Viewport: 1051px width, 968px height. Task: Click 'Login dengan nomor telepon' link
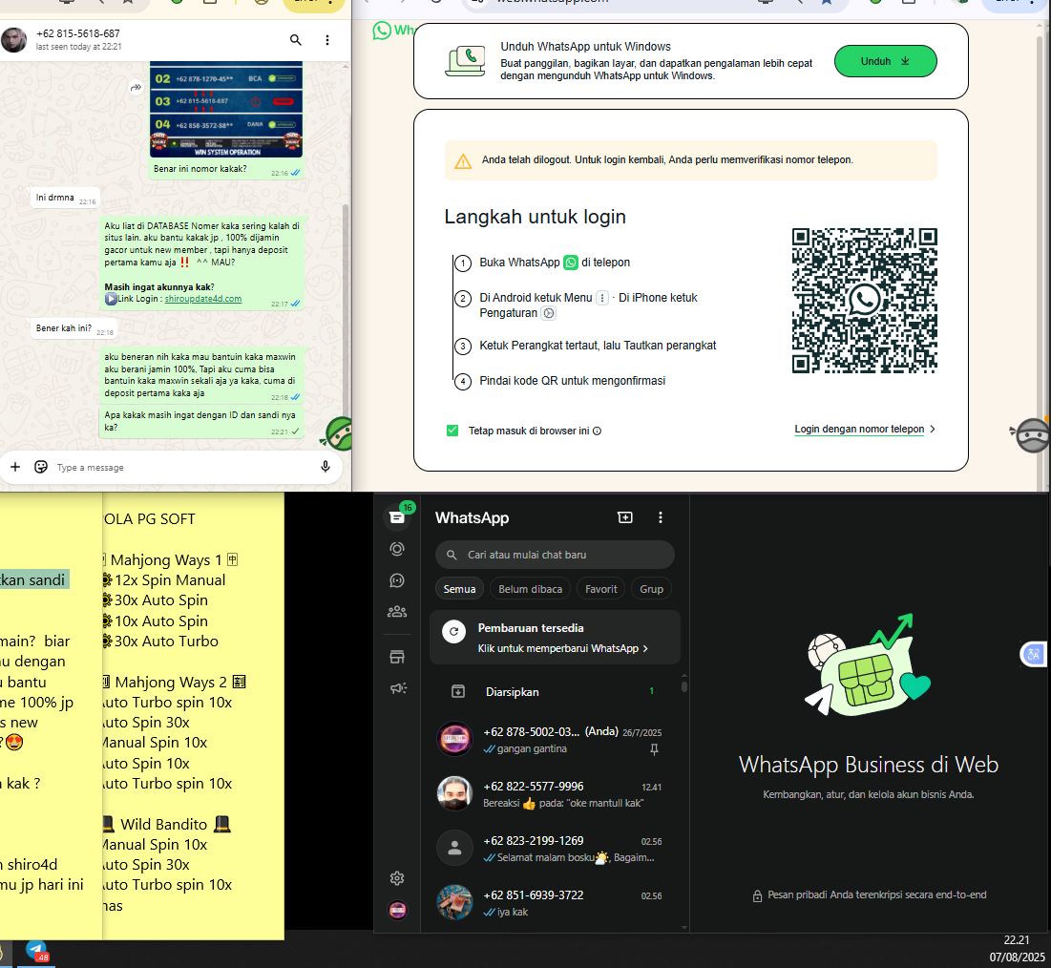pyautogui.click(x=859, y=429)
